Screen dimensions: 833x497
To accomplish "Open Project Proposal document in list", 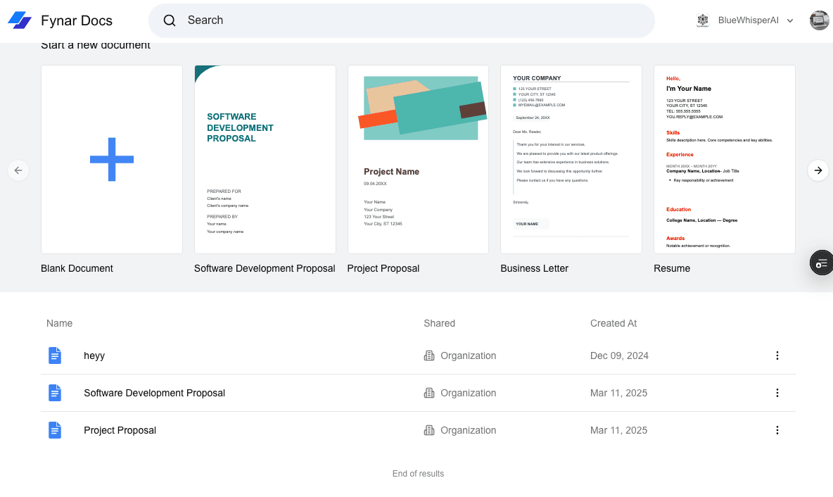I will [120, 430].
